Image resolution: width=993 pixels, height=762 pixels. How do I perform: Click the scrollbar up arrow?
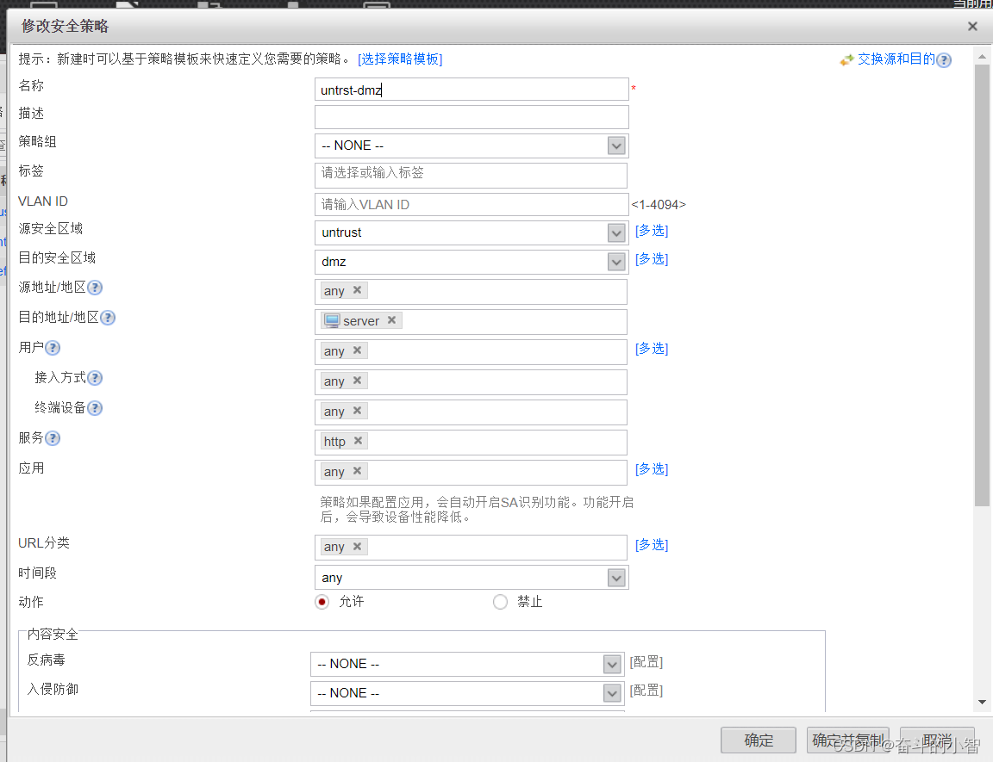[x=983, y=56]
